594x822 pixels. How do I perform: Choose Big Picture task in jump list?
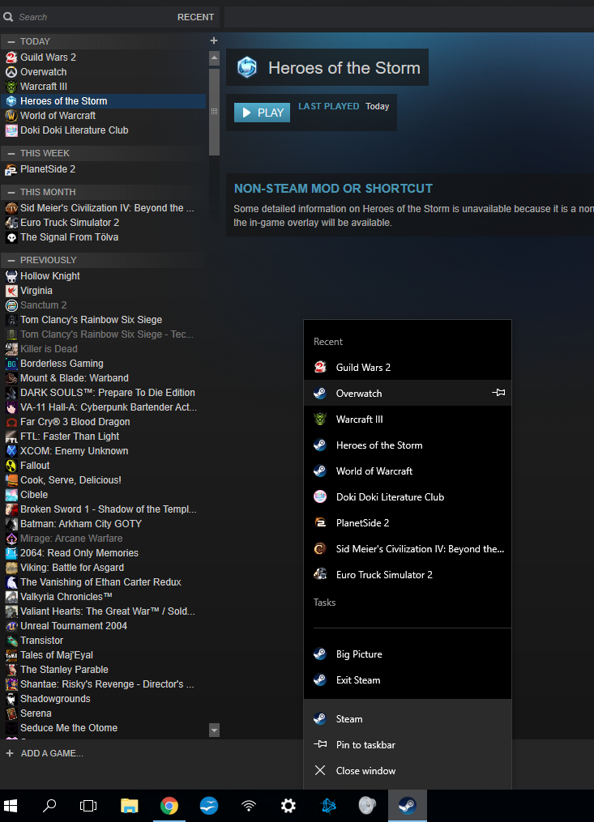[x=407, y=654]
